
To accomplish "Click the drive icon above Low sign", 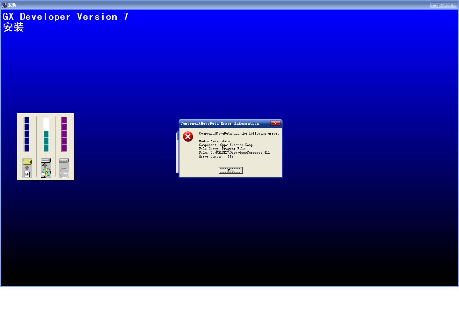I will (x=64, y=160).
